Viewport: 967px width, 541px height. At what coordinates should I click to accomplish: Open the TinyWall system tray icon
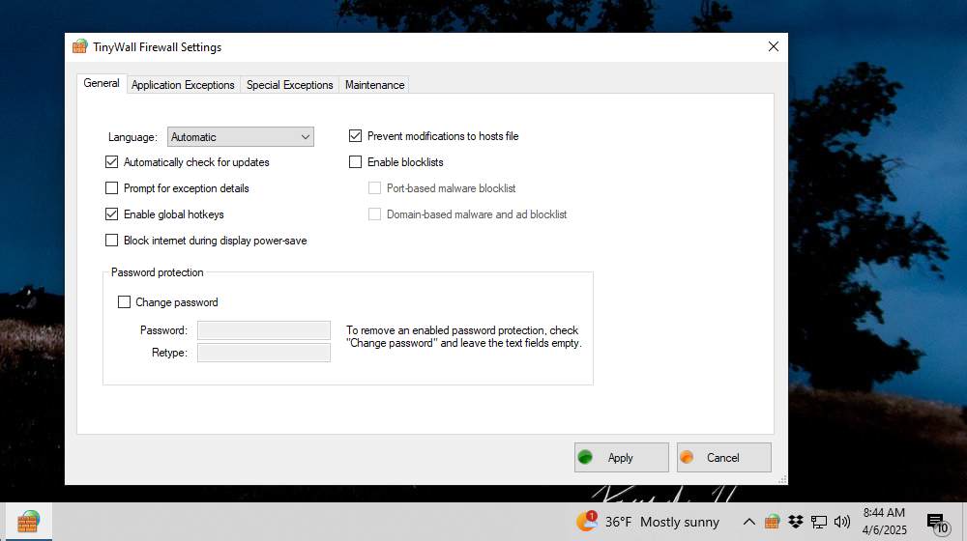[772, 522]
